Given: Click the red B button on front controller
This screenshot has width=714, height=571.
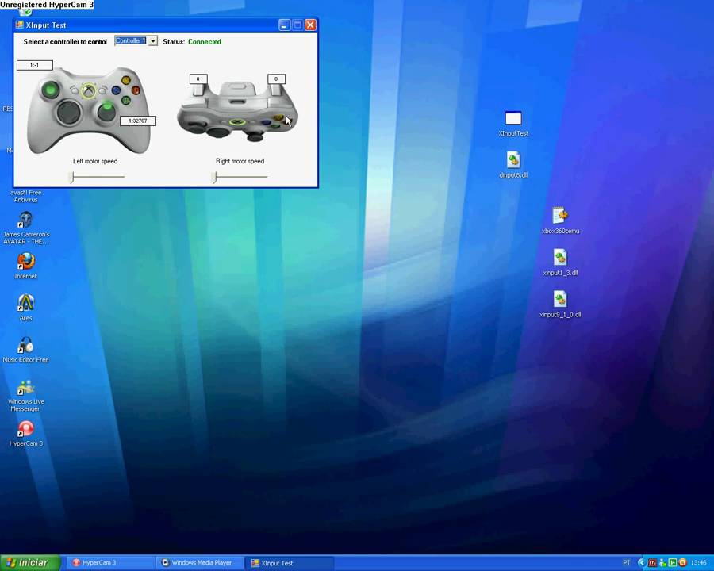Looking at the screenshot, I should tap(136, 90).
